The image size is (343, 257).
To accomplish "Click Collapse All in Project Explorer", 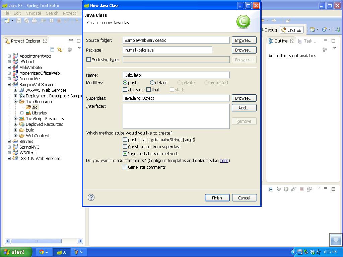I will coord(52,50).
